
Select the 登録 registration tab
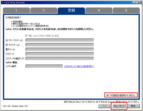click(71, 10)
